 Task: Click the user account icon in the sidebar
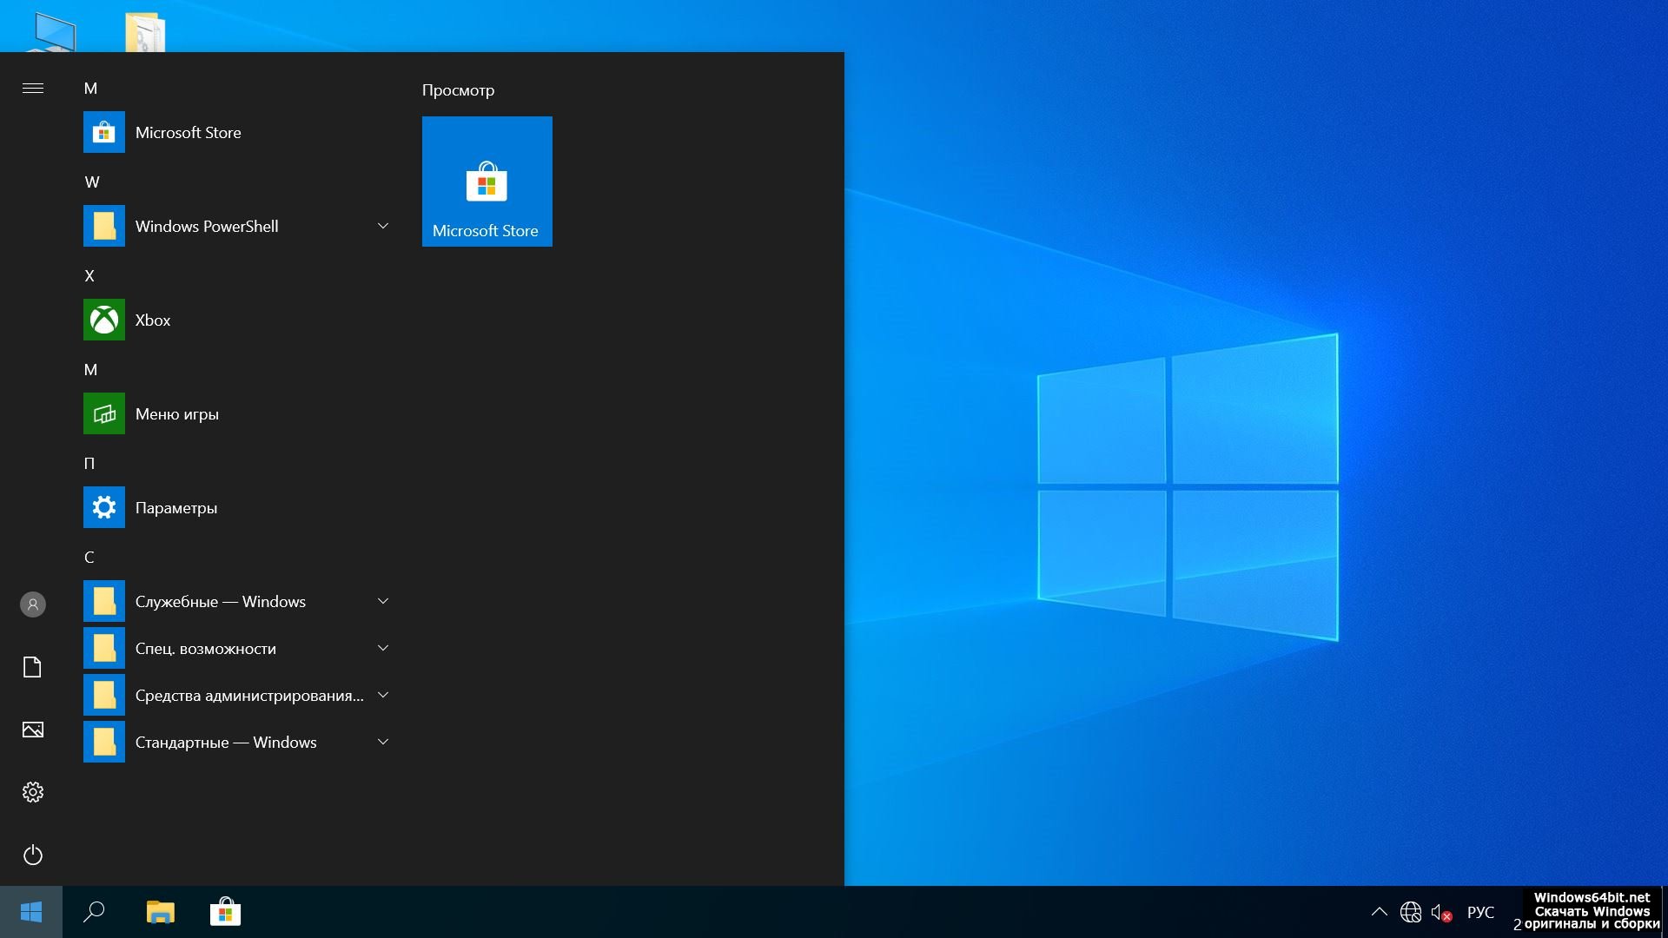coord(33,604)
